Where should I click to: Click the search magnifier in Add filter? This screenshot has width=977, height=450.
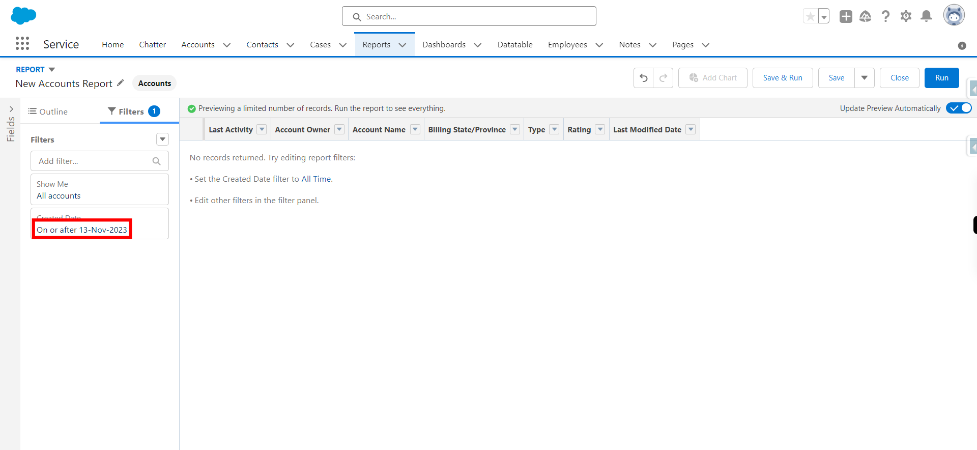pyautogui.click(x=157, y=161)
